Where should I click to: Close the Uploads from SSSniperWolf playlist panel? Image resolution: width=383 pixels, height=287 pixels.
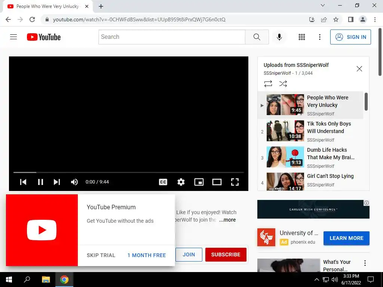(x=359, y=69)
